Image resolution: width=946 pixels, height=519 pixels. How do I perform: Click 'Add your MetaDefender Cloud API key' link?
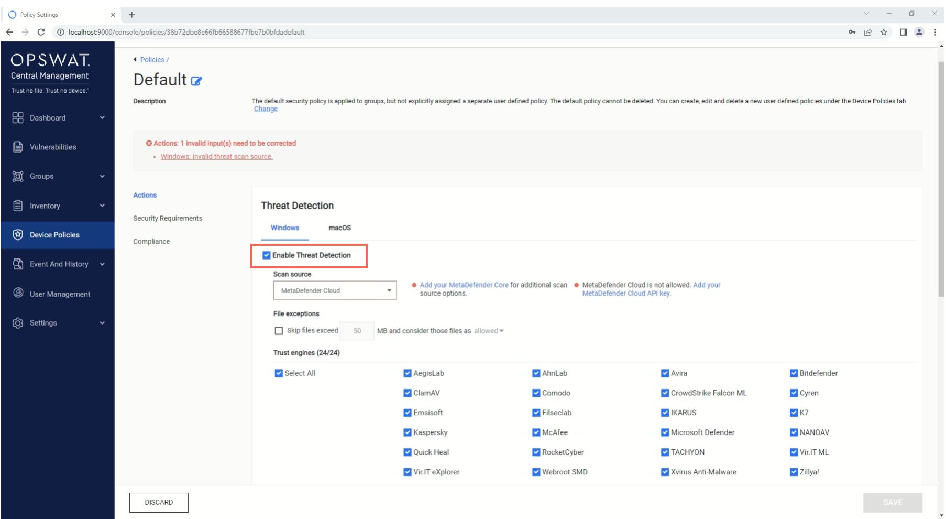click(652, 289)
